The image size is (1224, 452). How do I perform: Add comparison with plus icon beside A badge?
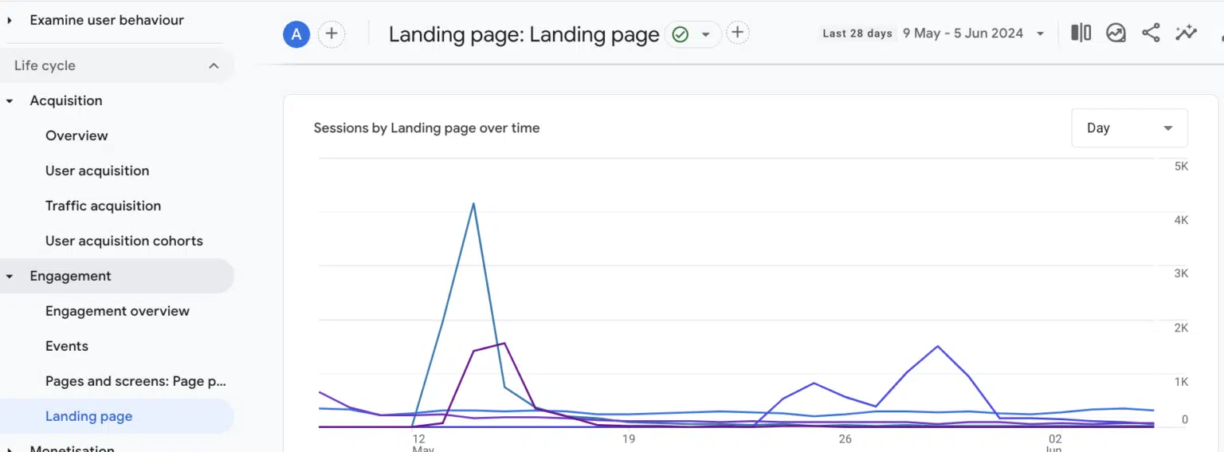331,34
